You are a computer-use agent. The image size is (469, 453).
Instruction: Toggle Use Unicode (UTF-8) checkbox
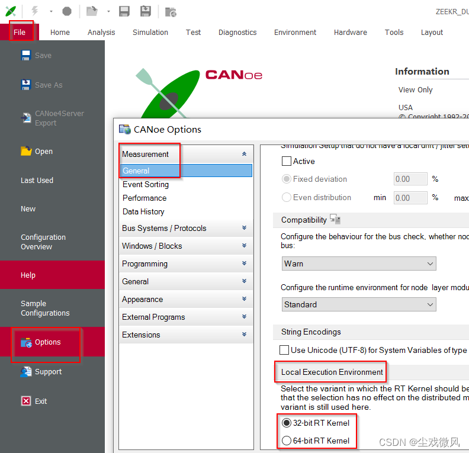pos(284,350)
